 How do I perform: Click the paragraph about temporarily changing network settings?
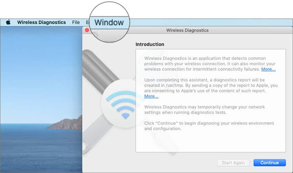coord(205,110)
